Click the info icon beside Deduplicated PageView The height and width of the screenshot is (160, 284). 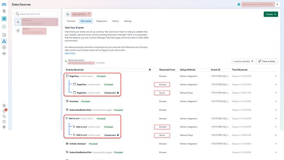coord(118,93)
